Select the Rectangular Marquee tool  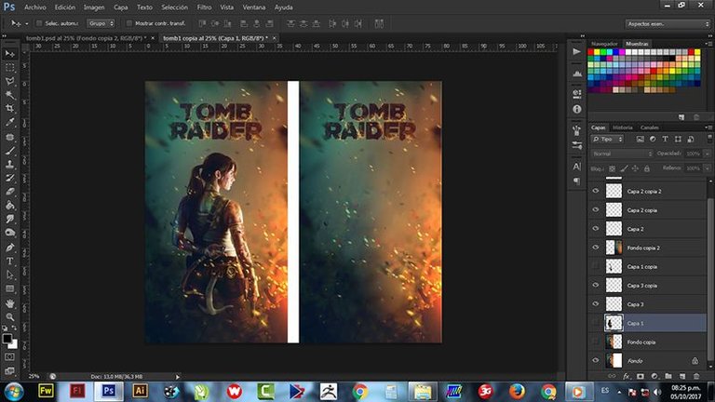(9, 68)
